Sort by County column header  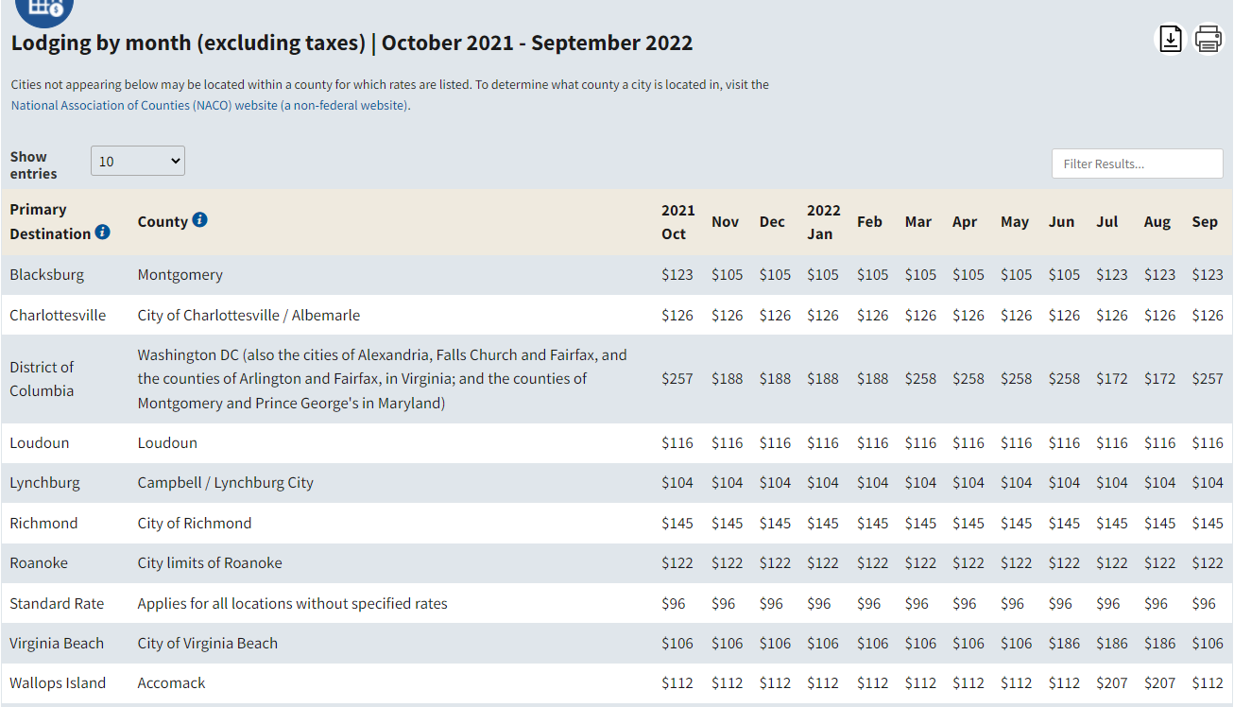(x=163, y=221)
